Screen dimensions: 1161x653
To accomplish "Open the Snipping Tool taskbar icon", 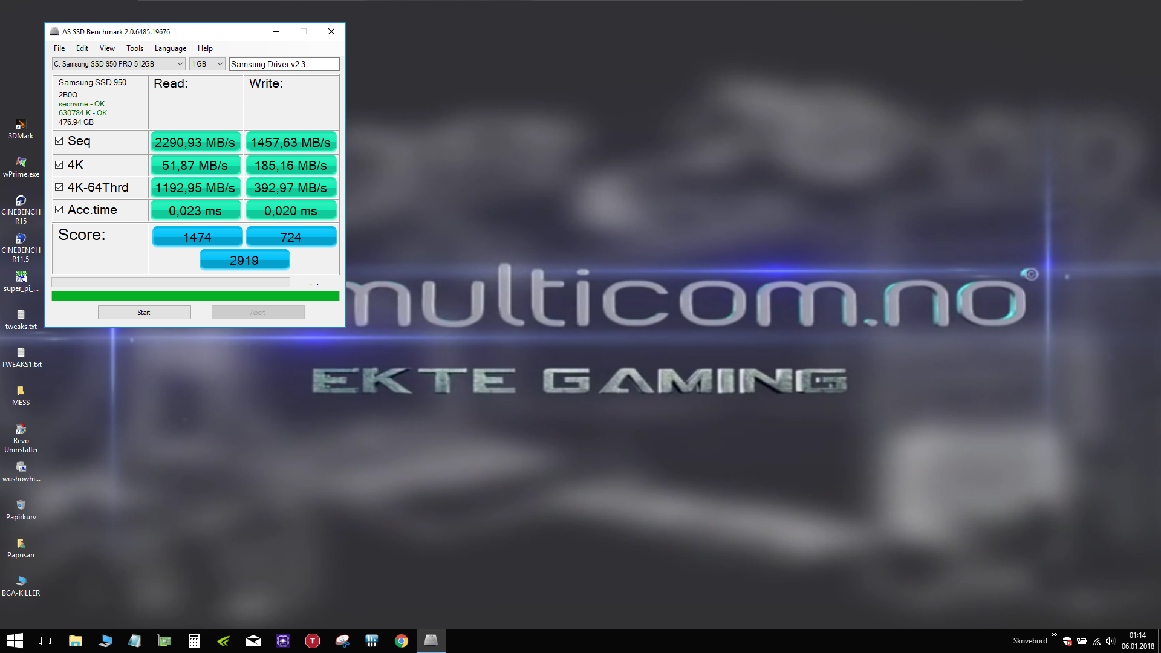I will pyautogui.click(x=342, y=641).
